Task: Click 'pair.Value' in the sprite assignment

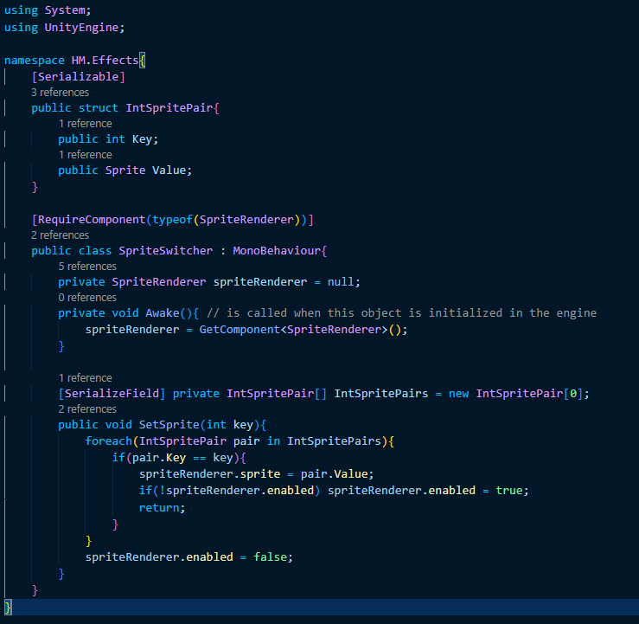Action: point(334,474)
